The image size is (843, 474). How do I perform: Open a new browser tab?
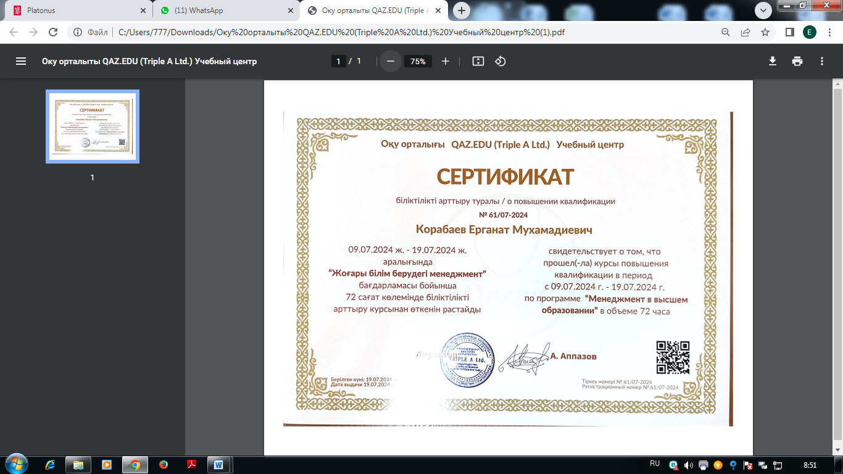(462, 10)
